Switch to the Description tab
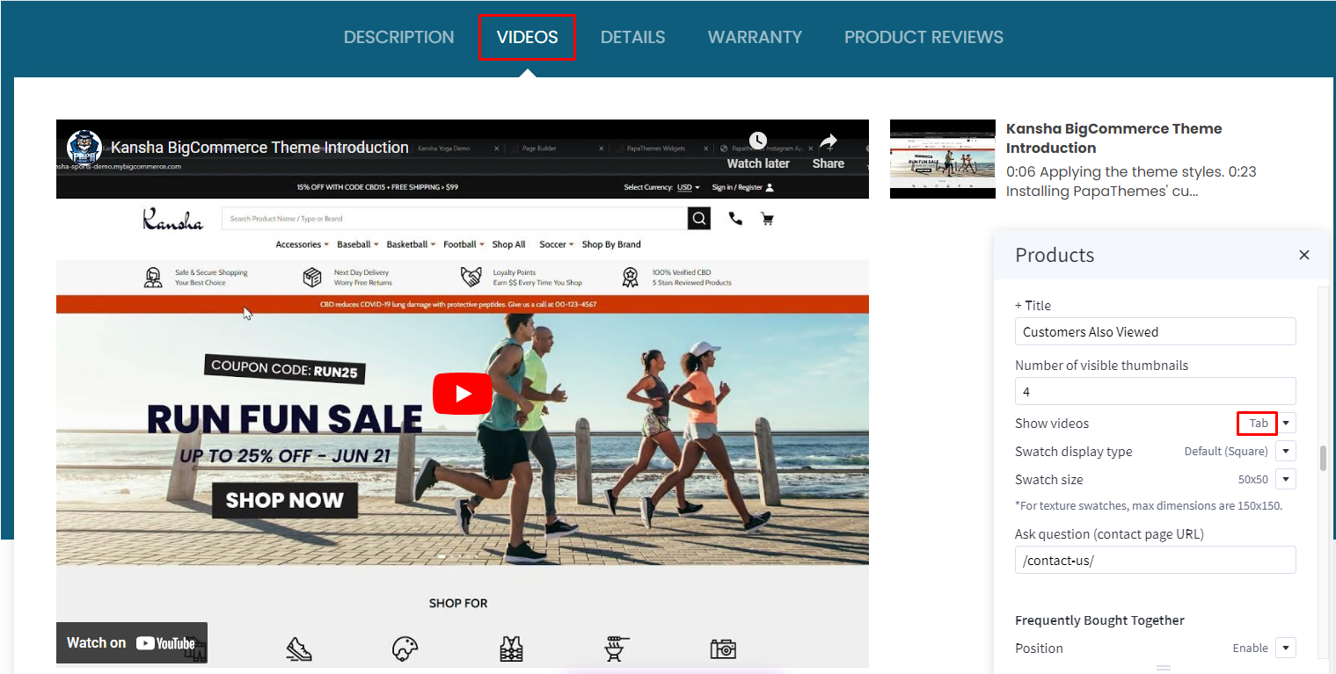This screenshot has height=674, width=1336. coord(398,37)
